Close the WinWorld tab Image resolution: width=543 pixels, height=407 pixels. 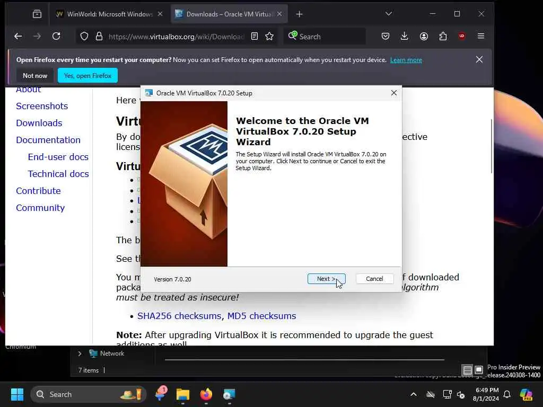(160, 14)
